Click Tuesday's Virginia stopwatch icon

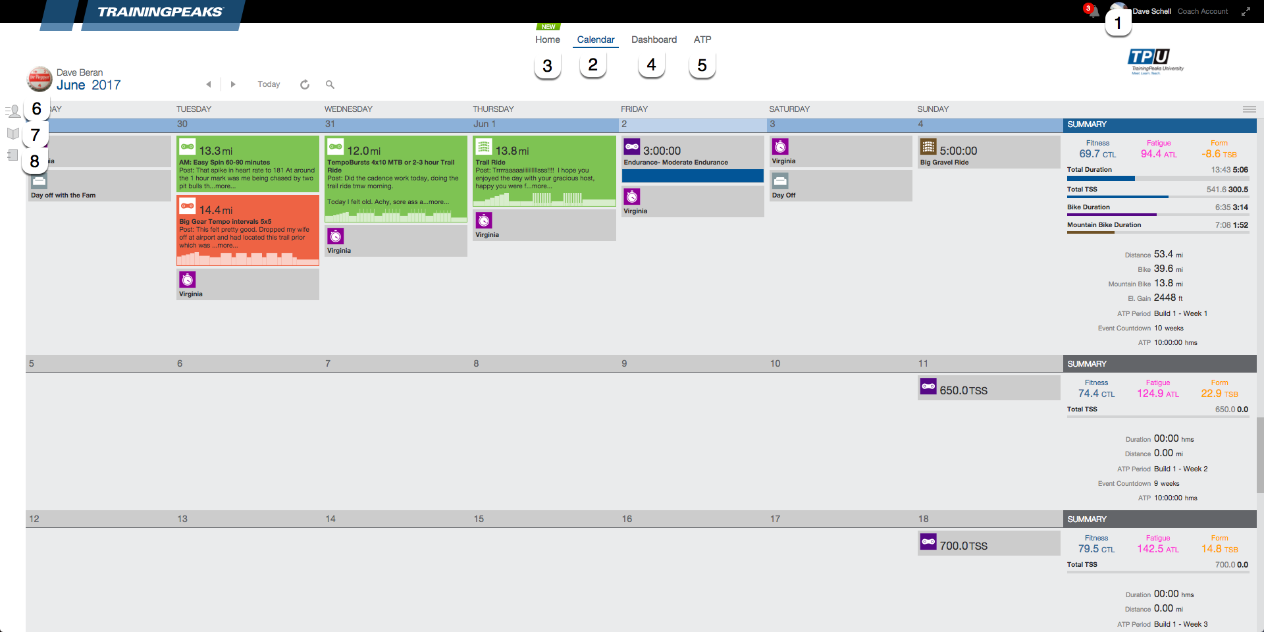point(188,279)
